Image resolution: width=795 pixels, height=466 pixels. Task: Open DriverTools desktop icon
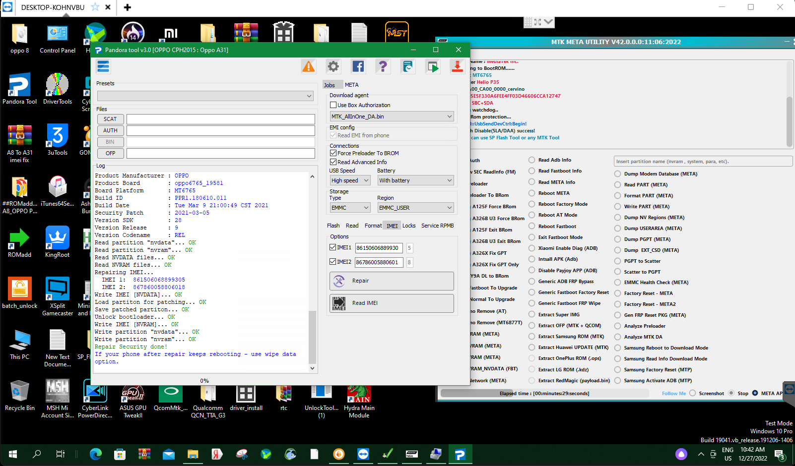58,89
